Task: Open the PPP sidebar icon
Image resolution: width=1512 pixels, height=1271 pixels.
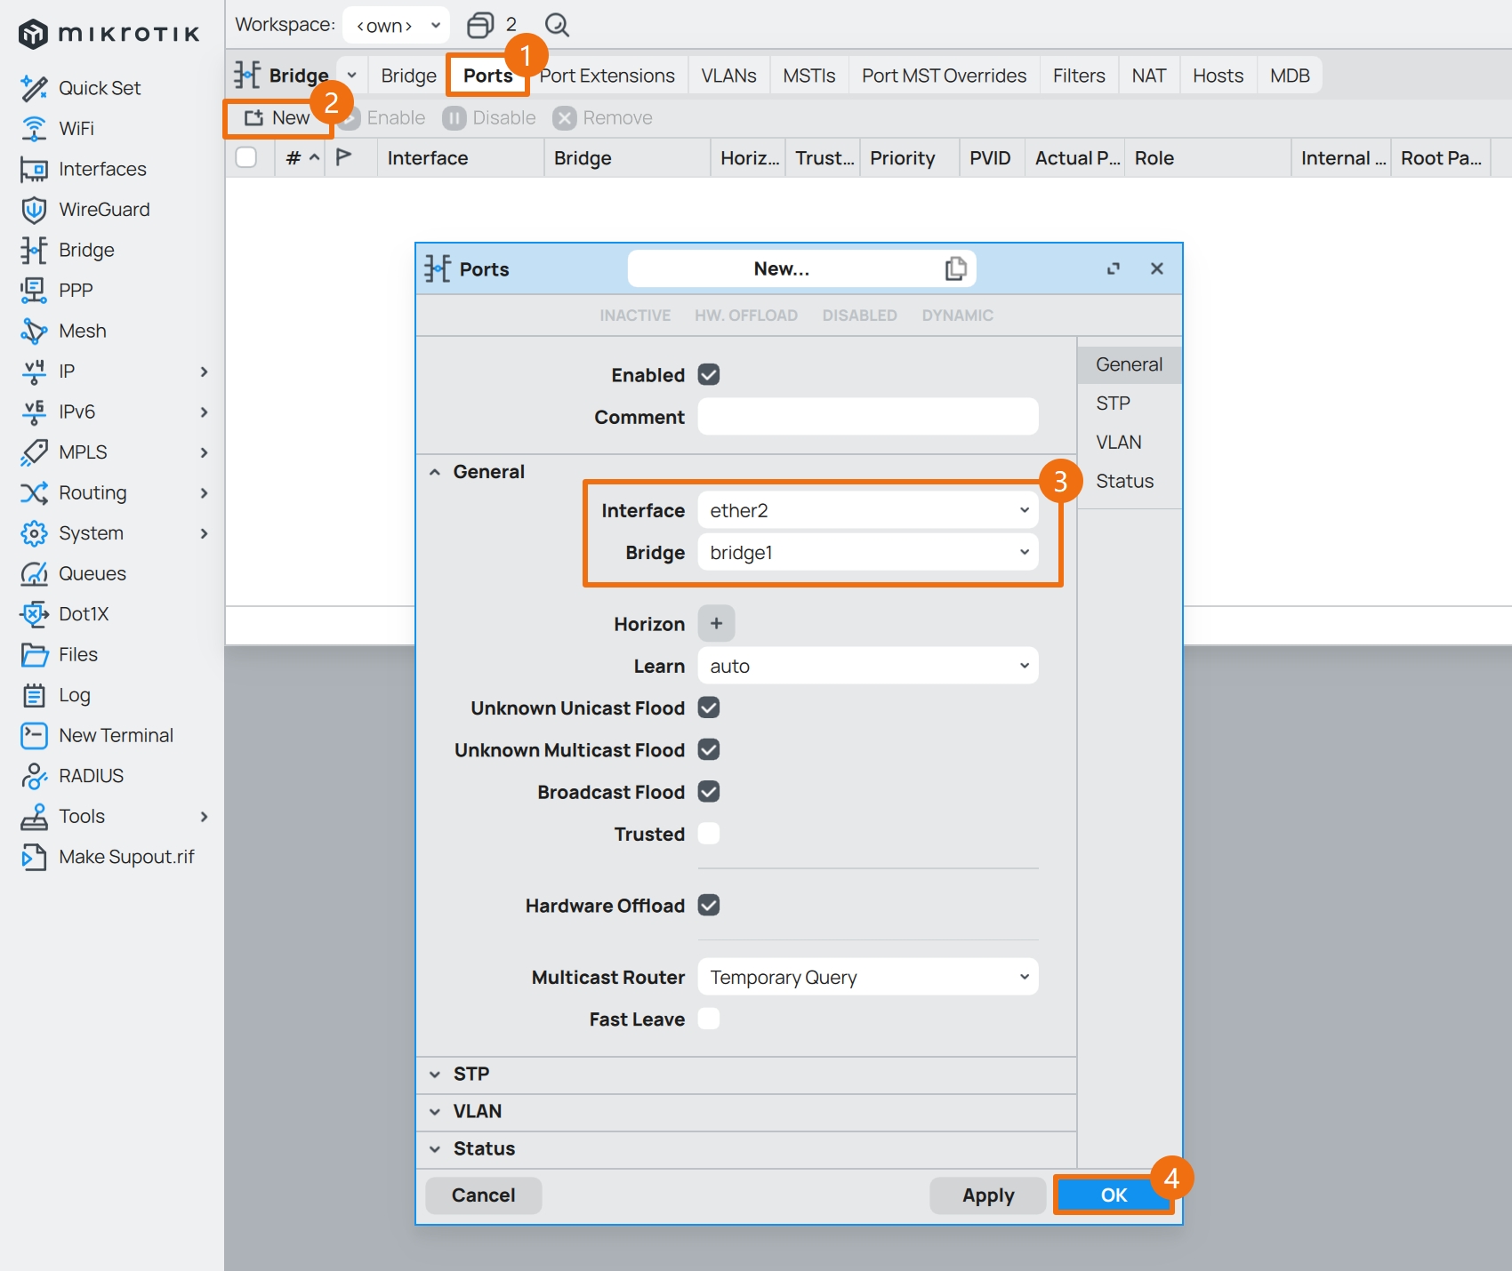Action: click(34, 291)
